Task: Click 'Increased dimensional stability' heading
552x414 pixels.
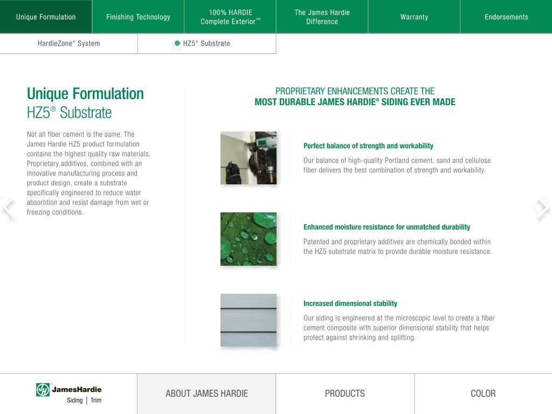Action: coord(350,303)
